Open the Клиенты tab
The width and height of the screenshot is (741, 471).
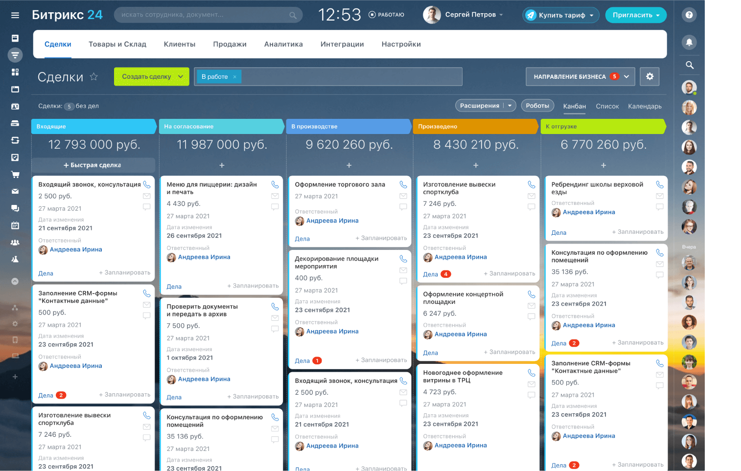(180, 44)
